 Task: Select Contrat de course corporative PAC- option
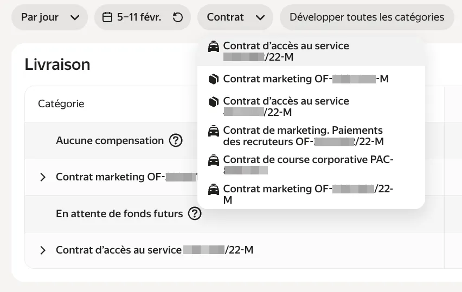coord(311,165)
